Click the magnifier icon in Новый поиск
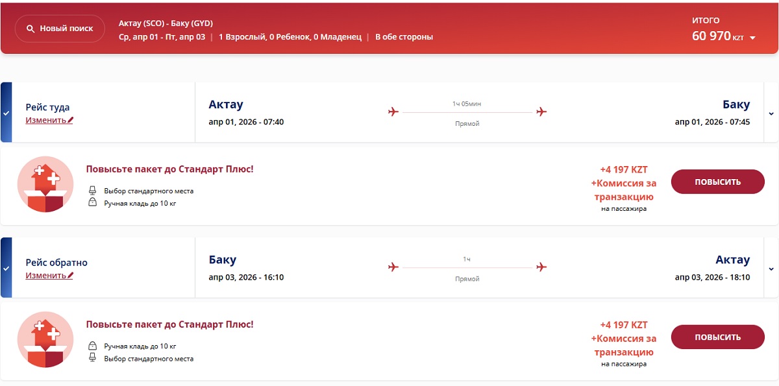Screen dimensions: 779x386 (30, 29)
